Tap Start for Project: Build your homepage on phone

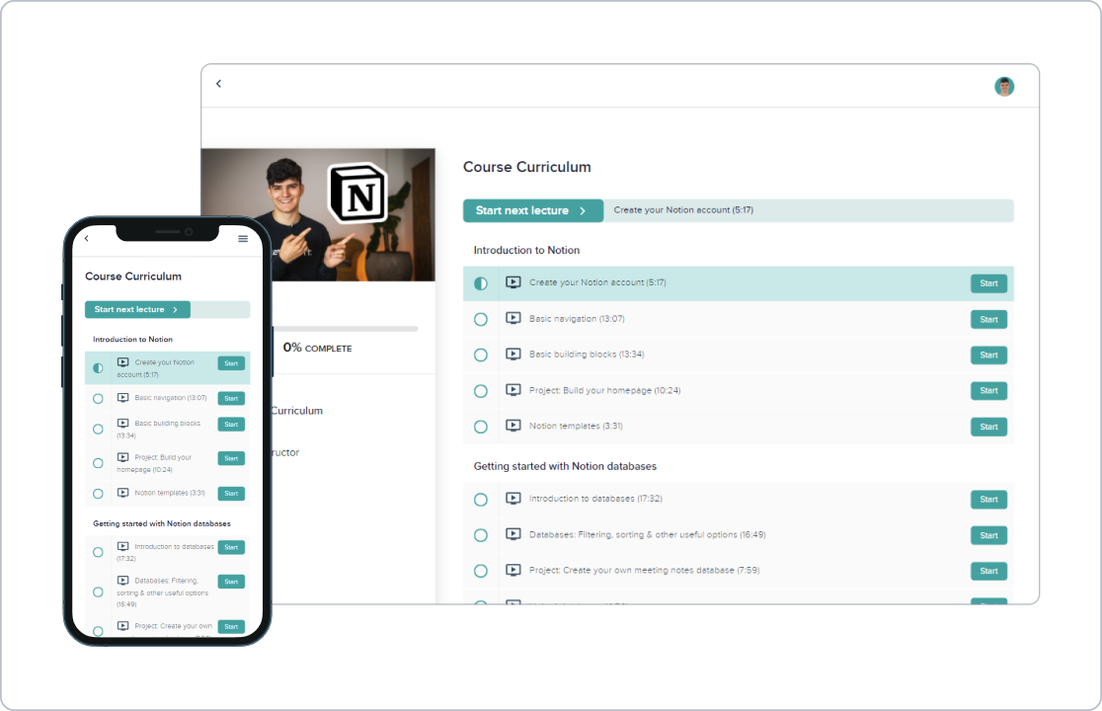tap(231, 459)
